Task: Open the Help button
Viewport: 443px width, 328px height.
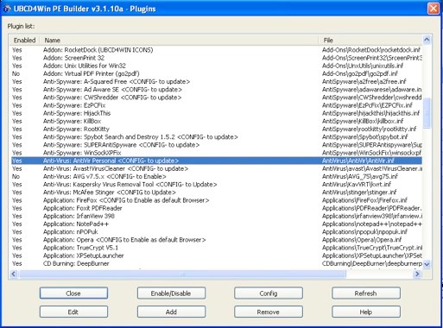Action: point(366,312)
